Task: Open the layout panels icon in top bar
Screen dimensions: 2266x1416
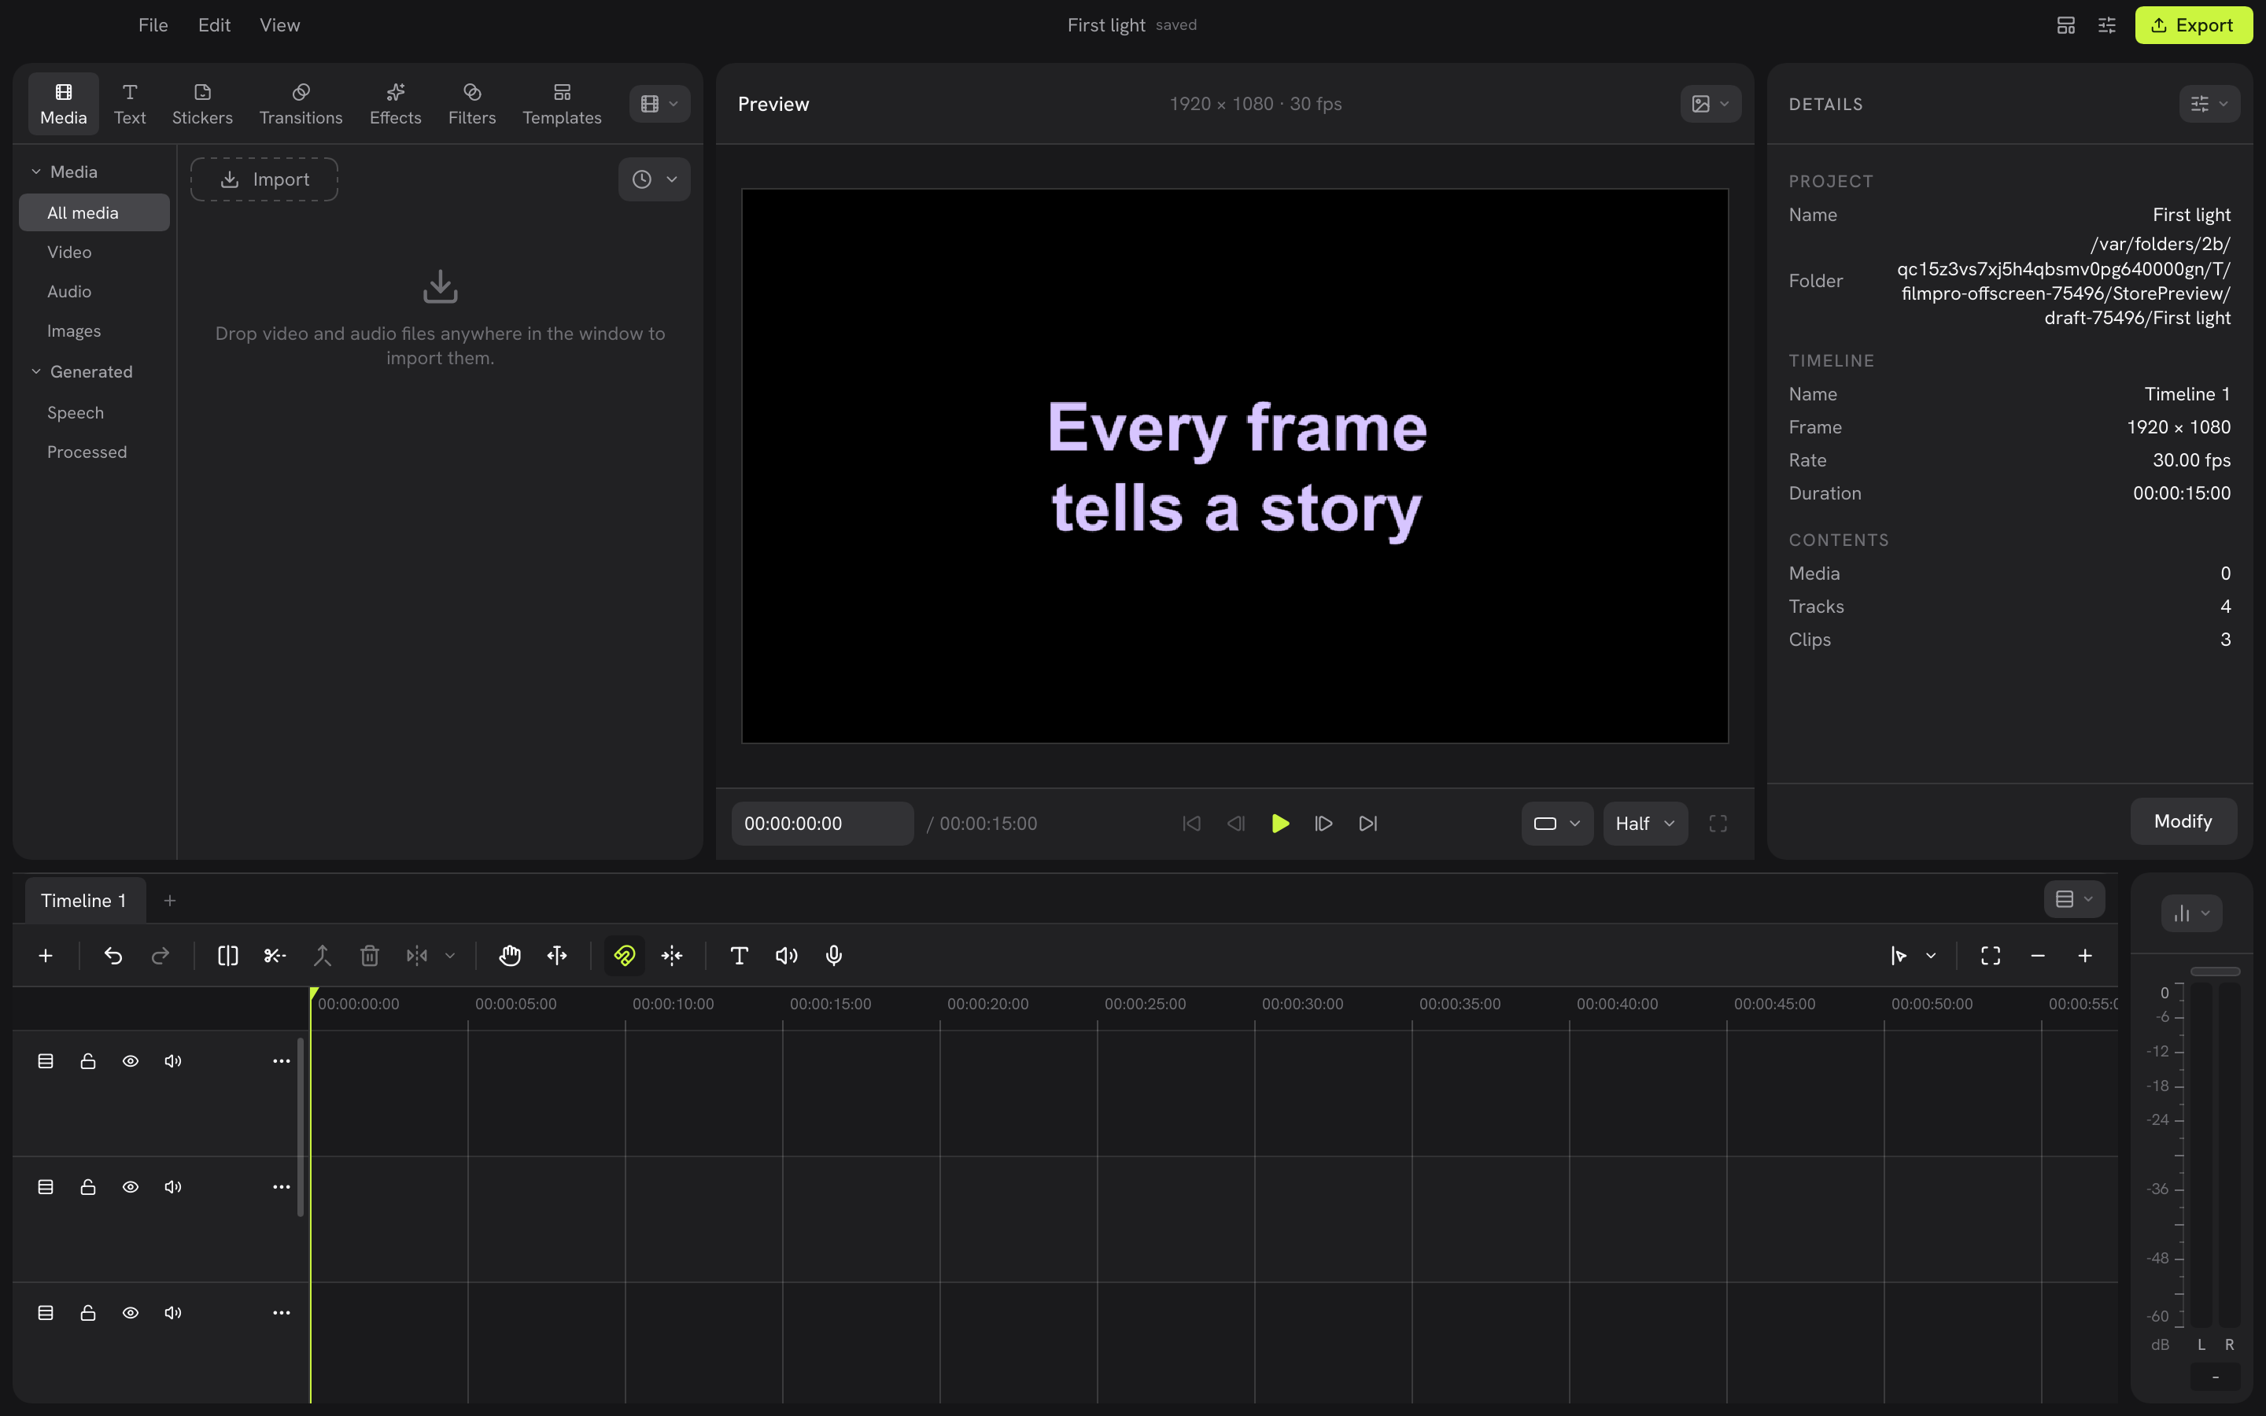Action: (x=2065, y=25)
